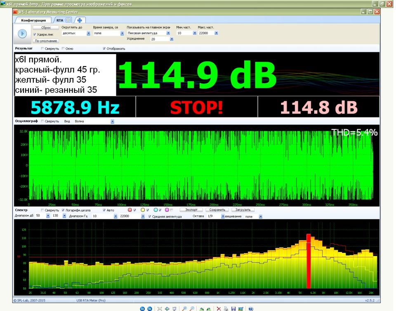The height and width of the screenshot is (311, 396).
Task: Toggle visibility checkbox next to cyan swatch
Action: [160, 210]
